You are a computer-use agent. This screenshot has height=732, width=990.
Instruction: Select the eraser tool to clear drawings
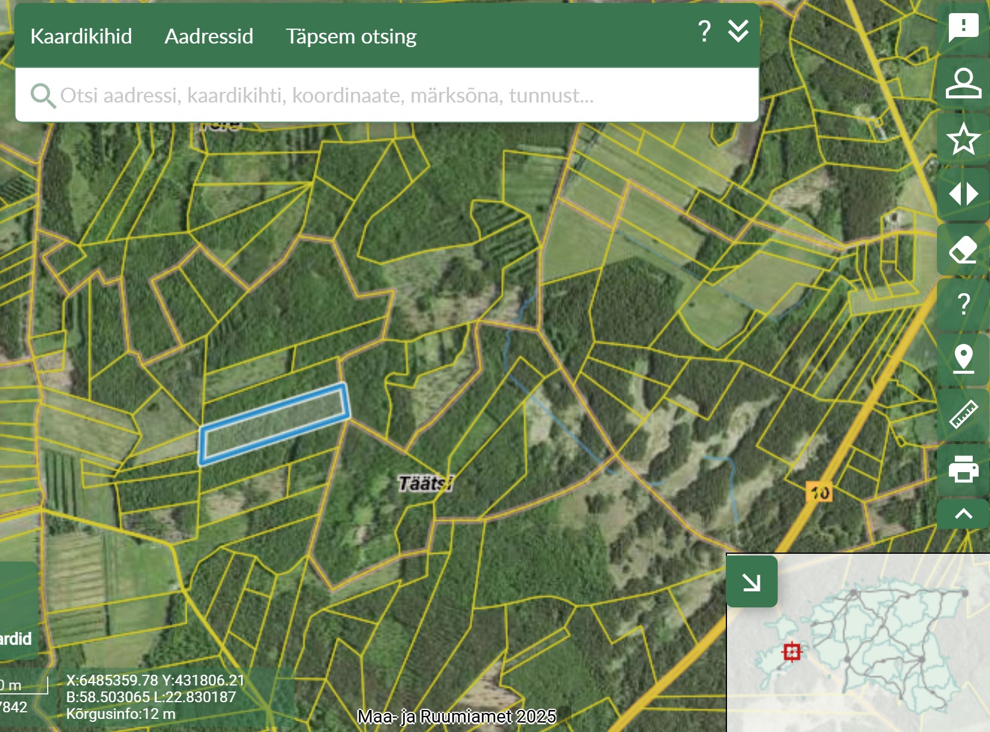[x=963, y=249]
